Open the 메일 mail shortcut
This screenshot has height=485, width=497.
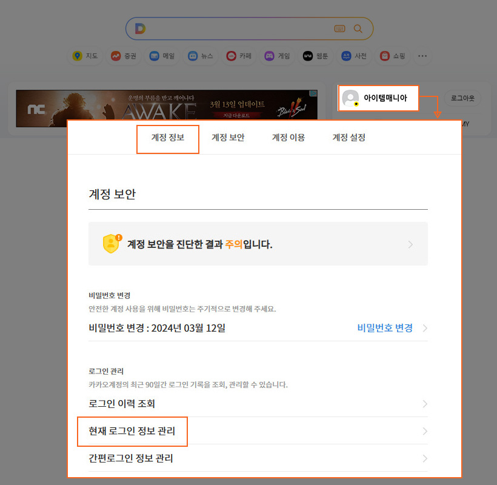pos(162,56)
